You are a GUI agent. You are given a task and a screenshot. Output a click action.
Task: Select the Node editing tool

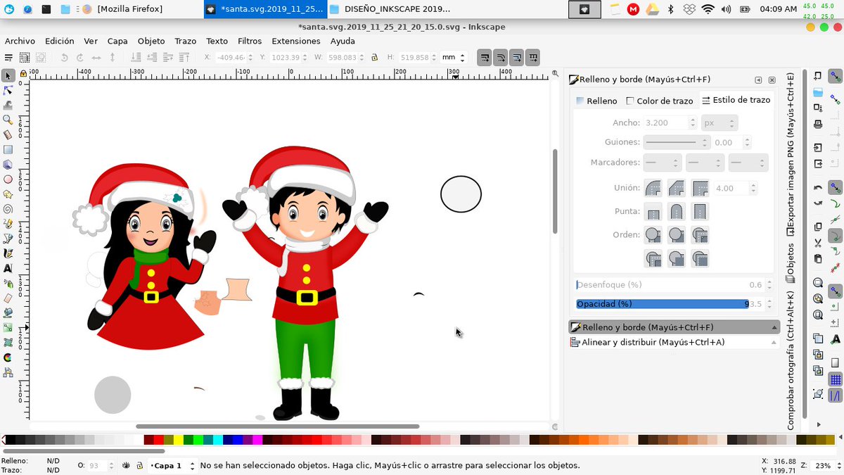[x=8, y=90]
